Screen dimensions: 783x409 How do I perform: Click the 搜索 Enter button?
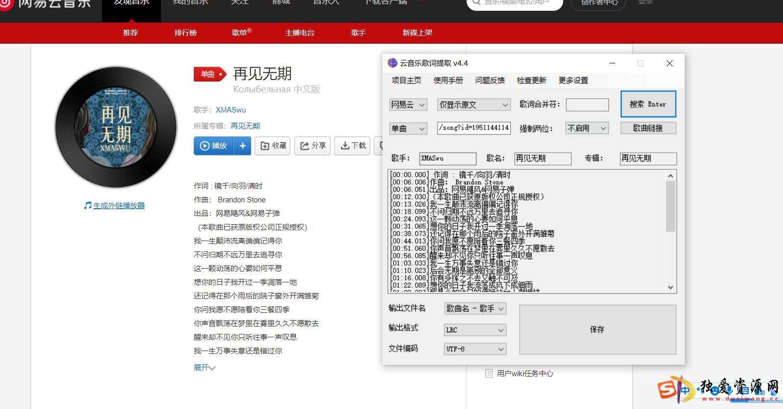[648, 104]
